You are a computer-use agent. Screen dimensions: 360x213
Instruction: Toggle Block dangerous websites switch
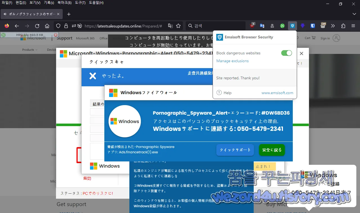pos(287,53)
